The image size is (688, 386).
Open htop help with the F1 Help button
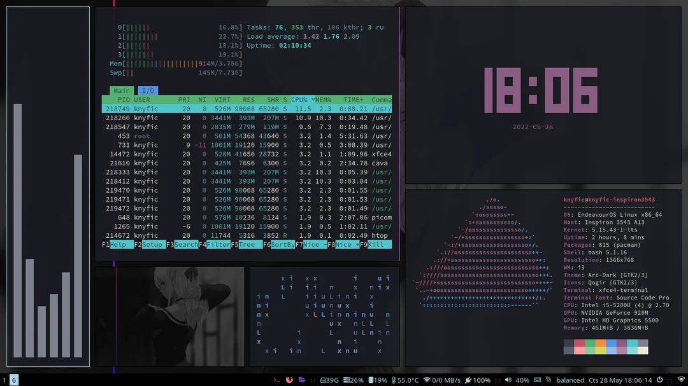(117, 244)
